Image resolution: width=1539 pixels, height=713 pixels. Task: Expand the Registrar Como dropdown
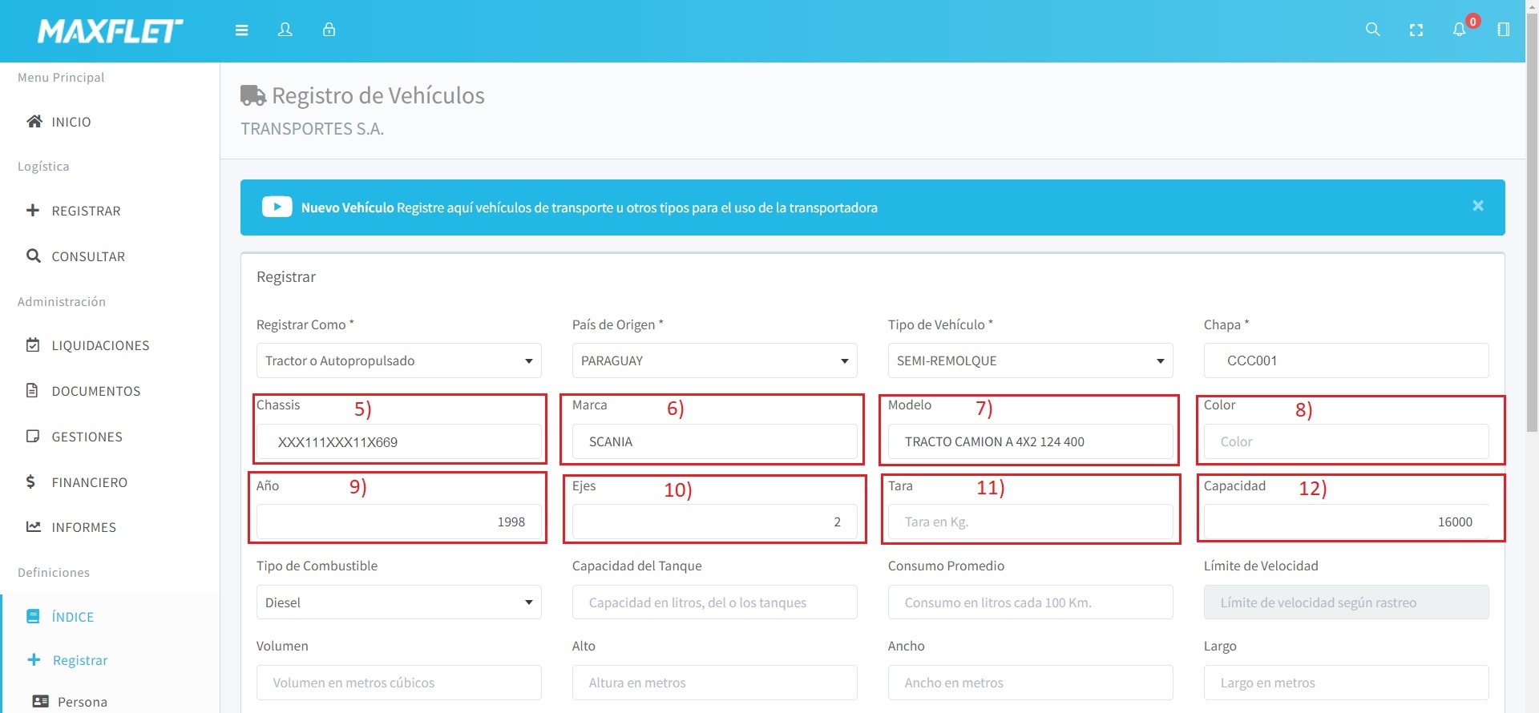pyautogui.click(x=398, y=361)
